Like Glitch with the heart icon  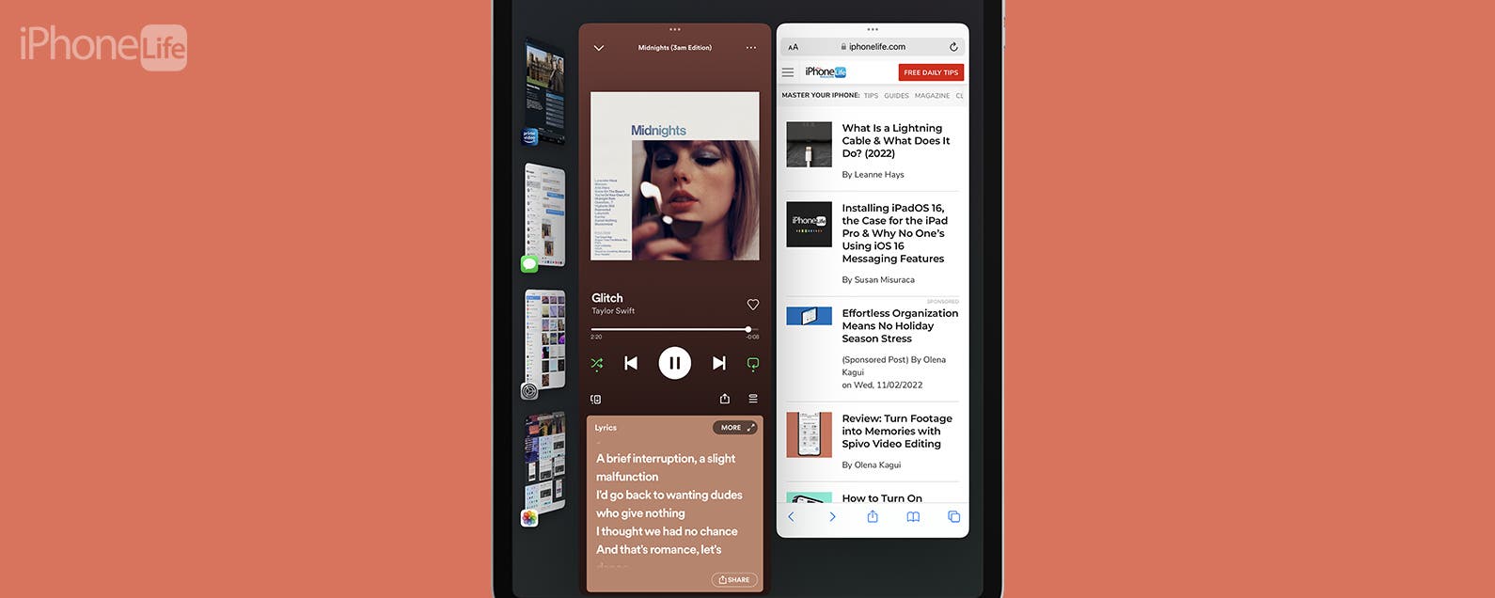[752, 305]
